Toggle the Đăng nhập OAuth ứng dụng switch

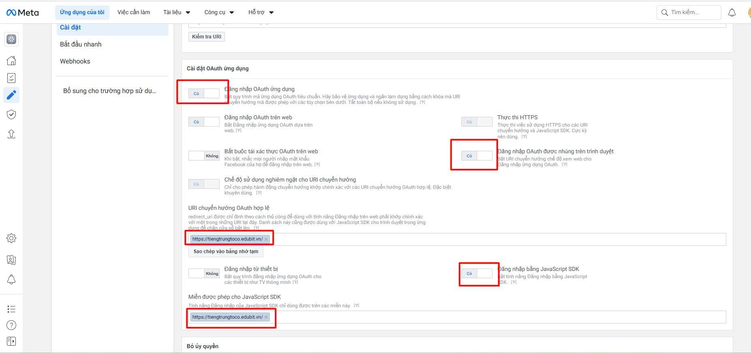click(x=204, y=93)
